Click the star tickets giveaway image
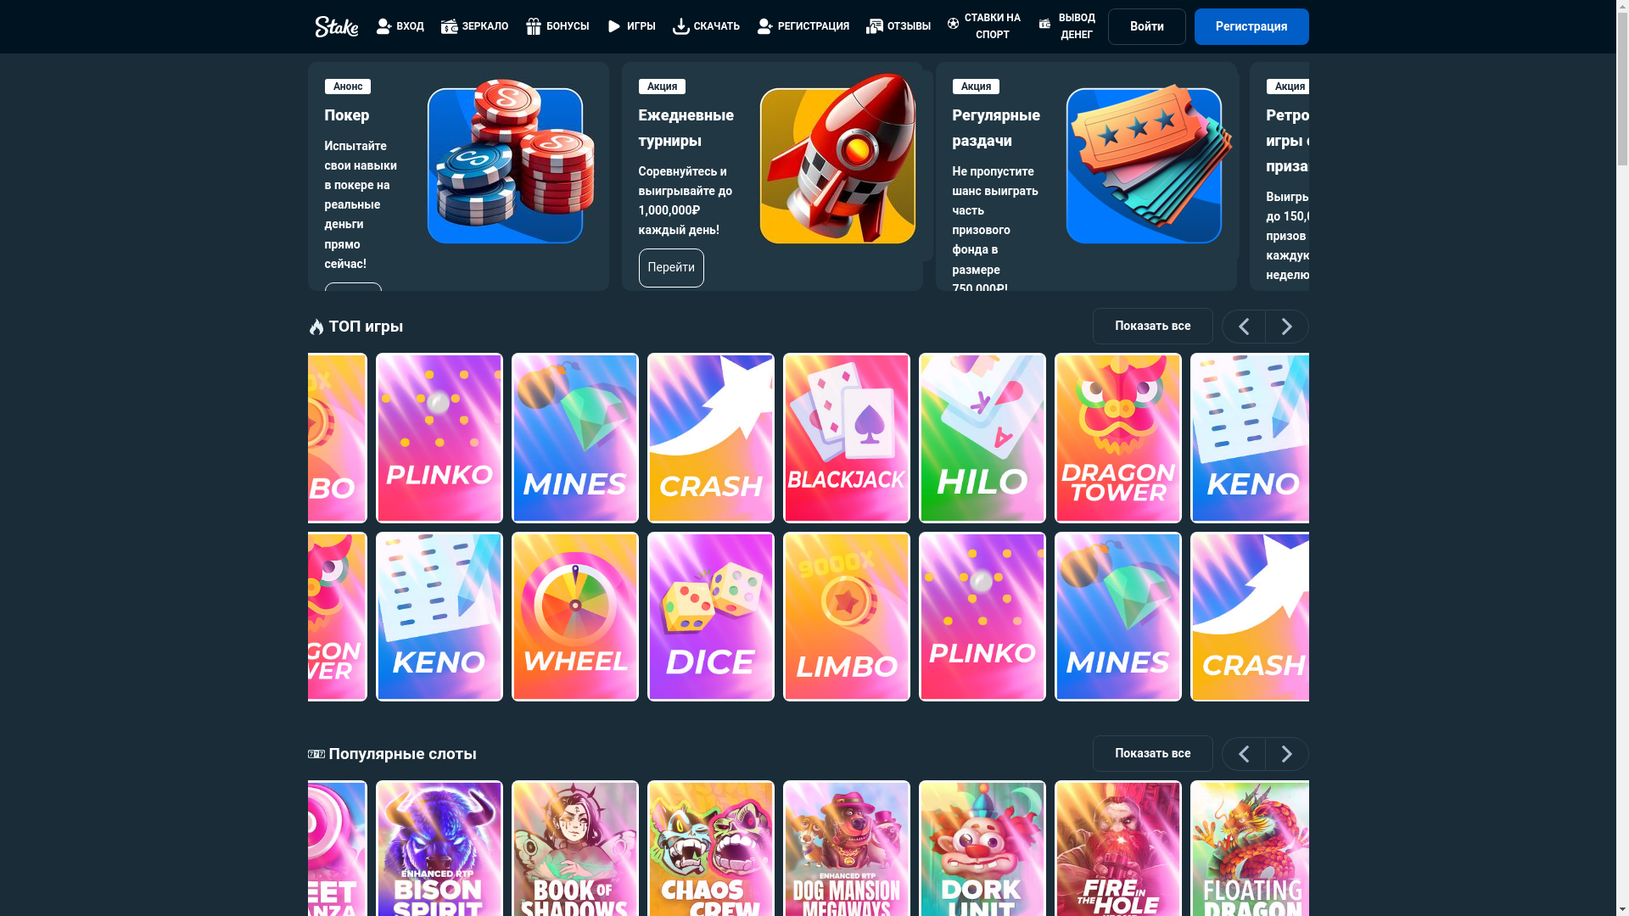The width and height of the screenshot is (1629, 916). coord(1147,164)
